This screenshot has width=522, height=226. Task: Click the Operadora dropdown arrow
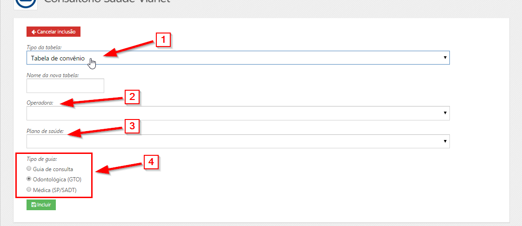point(445,113)
